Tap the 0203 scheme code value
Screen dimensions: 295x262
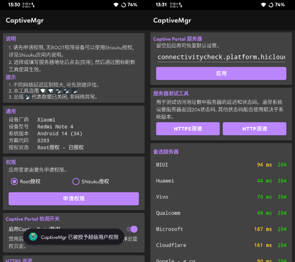(x=43, y=140)
